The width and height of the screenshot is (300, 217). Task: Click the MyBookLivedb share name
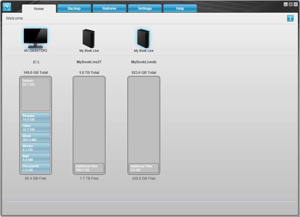pos(144,62)
